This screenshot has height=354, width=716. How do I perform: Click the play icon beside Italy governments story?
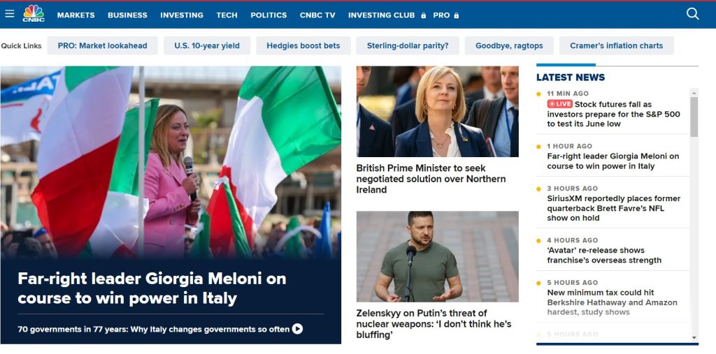click(x=297, y=329)
